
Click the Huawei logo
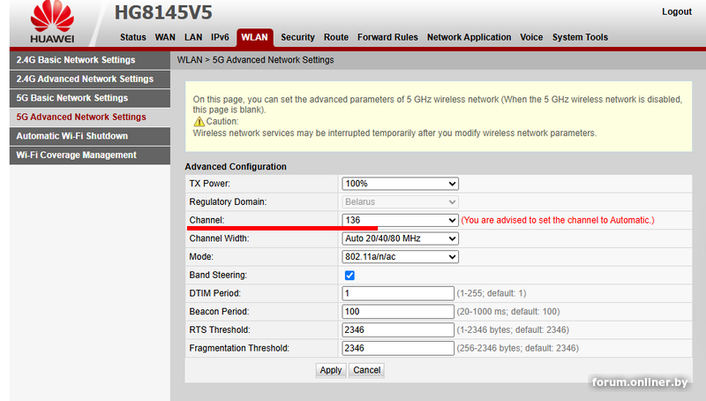point(52,21)
